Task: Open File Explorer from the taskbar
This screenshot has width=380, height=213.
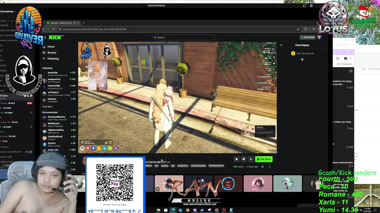Action: [159, 210]
